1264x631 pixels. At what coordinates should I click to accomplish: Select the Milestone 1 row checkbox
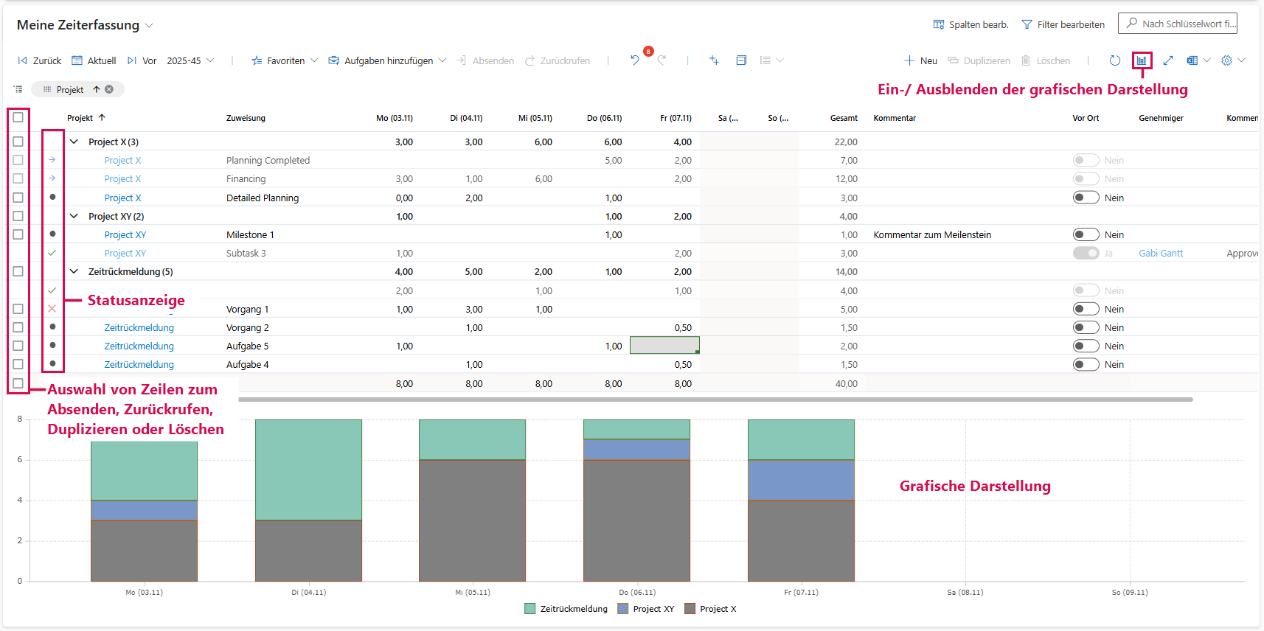pyautogui.click(x=18, y=234)
